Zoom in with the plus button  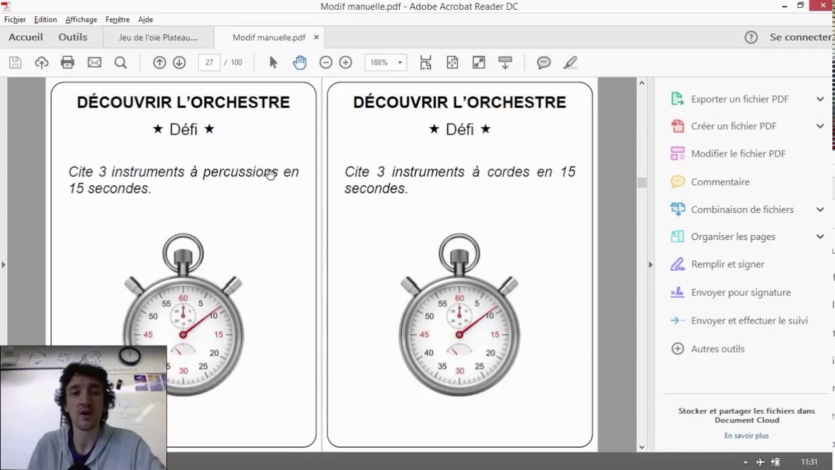[346, 63]
